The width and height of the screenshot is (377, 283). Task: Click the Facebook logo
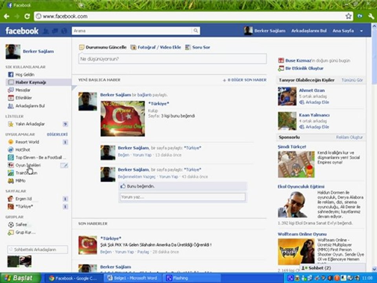pos(22,31)
